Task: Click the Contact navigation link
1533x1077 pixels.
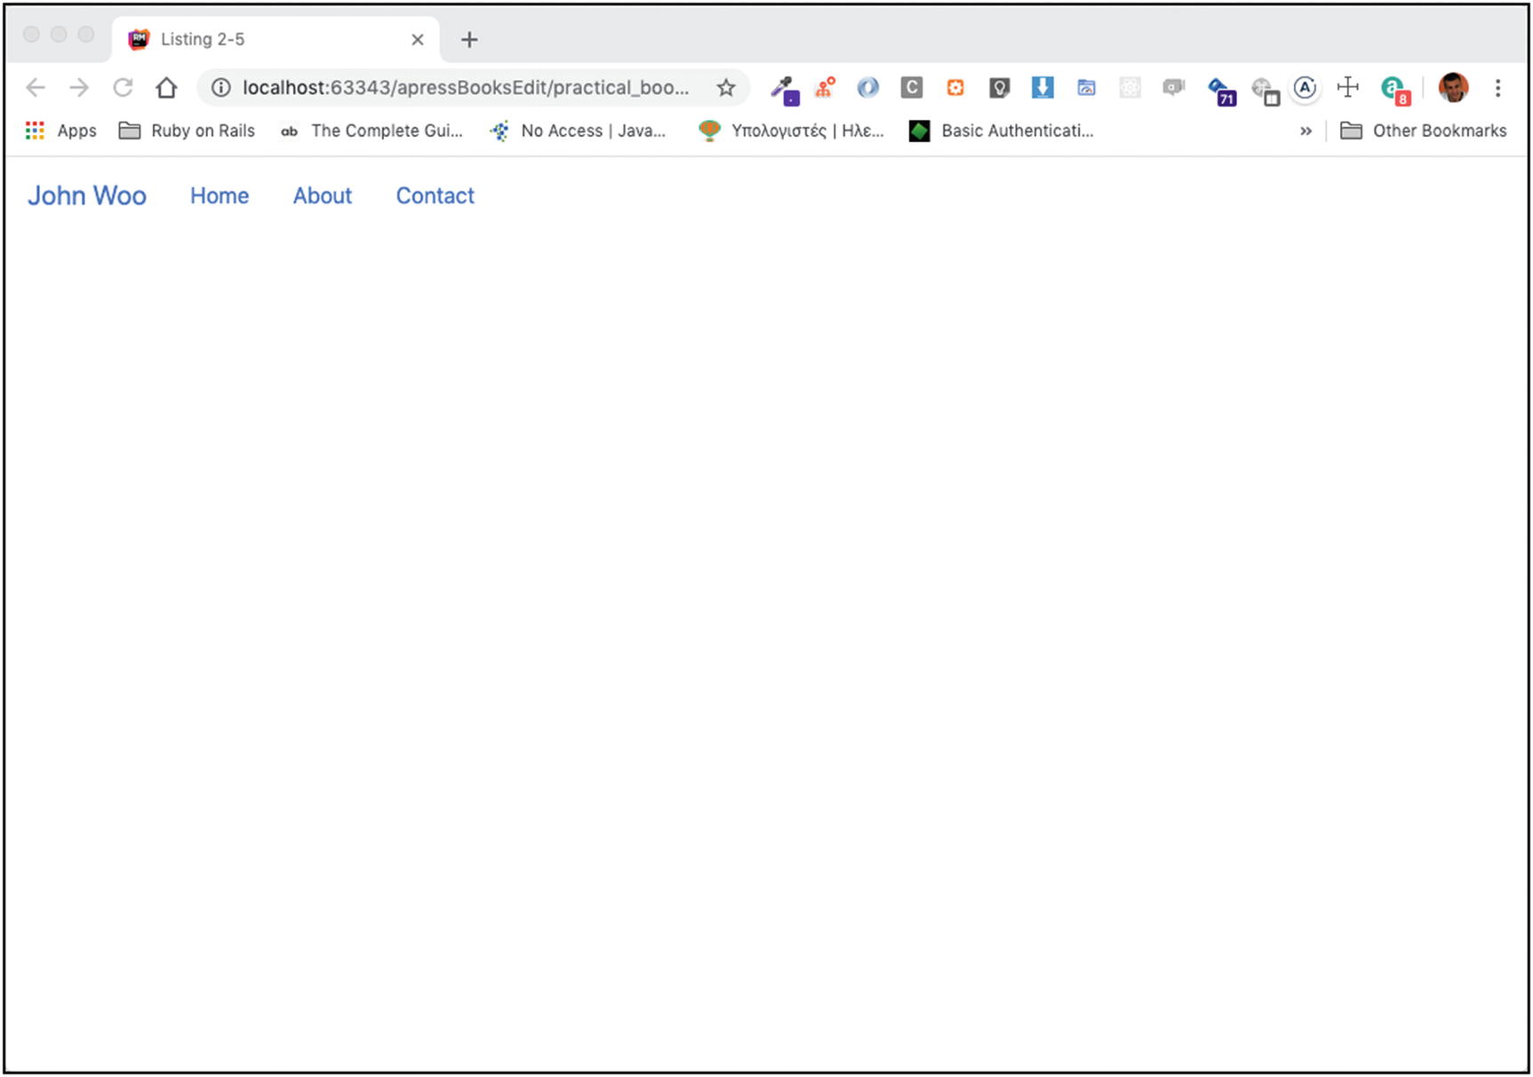Action: coord(435,195)
